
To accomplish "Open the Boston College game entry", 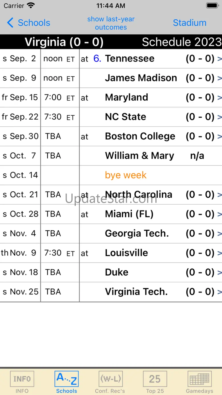I will click(111, 136).
